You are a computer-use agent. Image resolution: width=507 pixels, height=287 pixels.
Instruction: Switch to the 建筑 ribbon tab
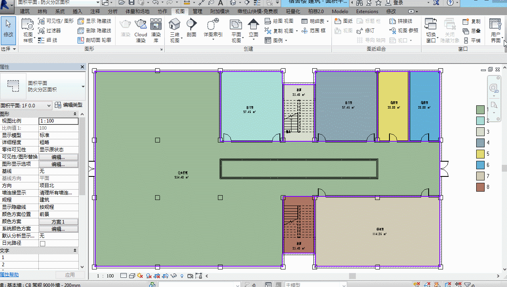25,12
